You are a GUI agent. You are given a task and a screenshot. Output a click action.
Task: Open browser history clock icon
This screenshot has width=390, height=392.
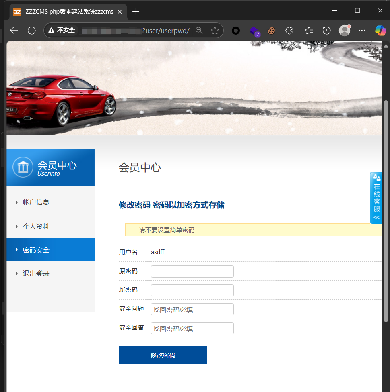(x=327, y=31)
